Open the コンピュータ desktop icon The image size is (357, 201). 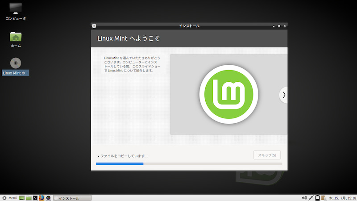tap(16, 12)
